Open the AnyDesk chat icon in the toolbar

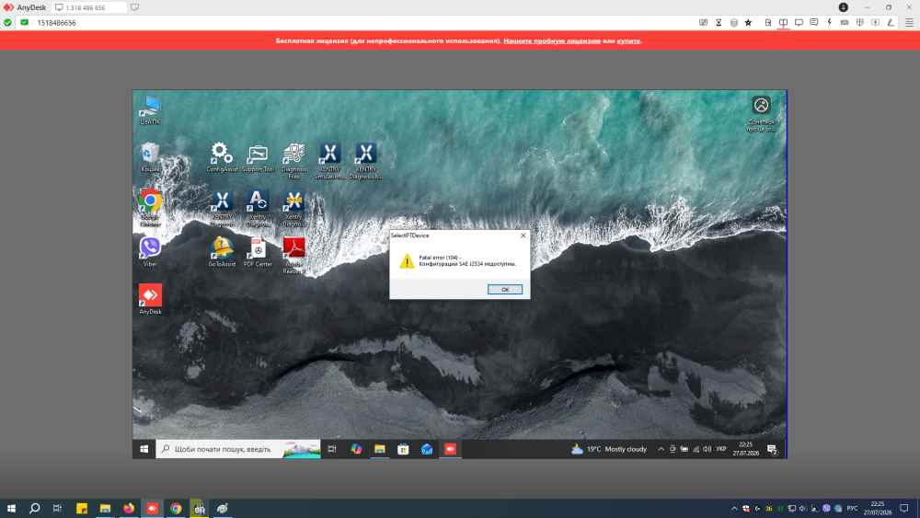tap(814, 22)
